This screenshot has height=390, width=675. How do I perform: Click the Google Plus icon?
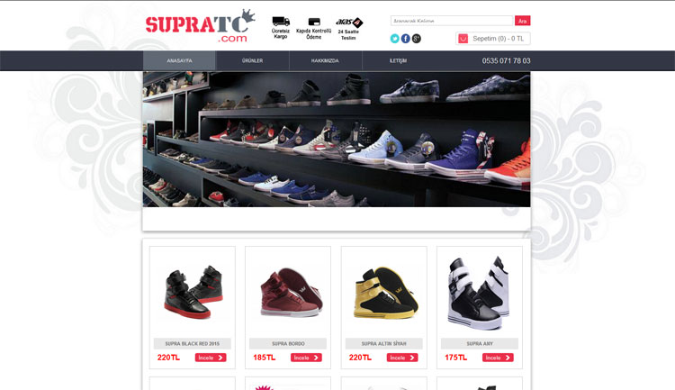click(417, 39)
